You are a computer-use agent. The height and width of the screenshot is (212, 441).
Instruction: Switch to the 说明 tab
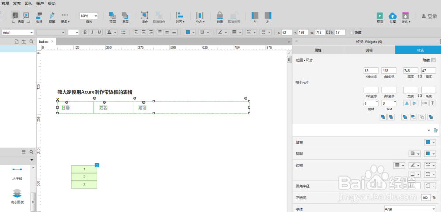[x=369, y=50]
